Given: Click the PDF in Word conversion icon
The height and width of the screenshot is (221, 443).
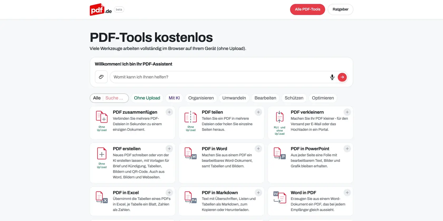Looking at the screenshot, I should point(191,154).
